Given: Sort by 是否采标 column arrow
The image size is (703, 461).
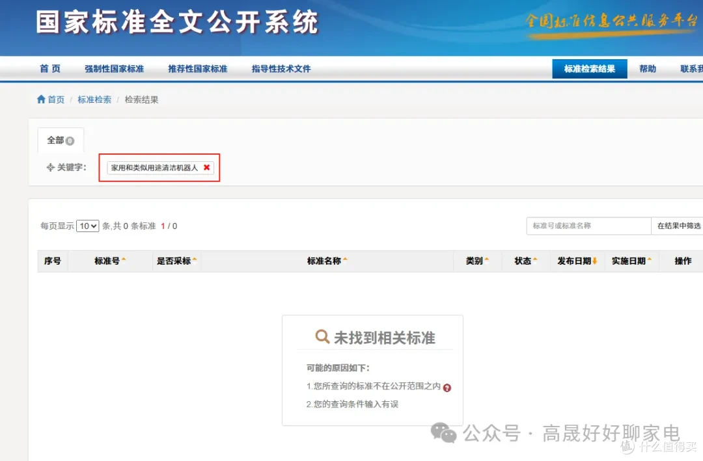Looking at the screenshot, I should 195,260.
